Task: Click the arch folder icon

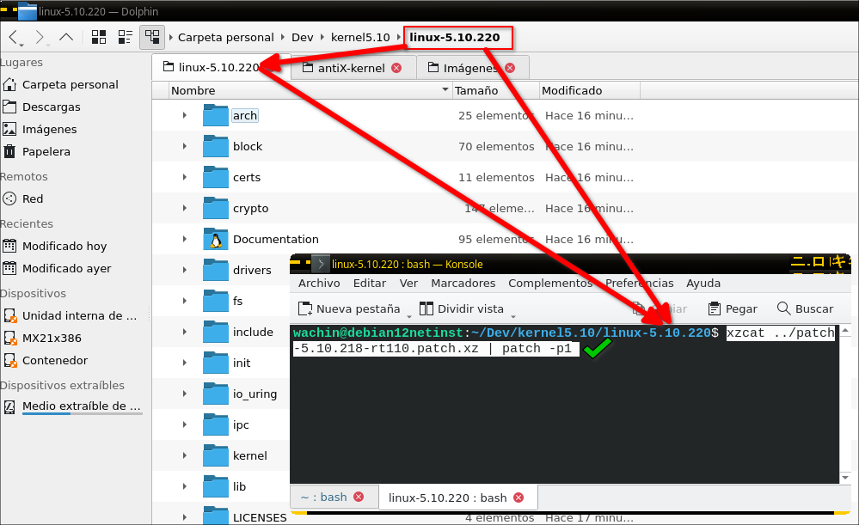Action: 215,115
